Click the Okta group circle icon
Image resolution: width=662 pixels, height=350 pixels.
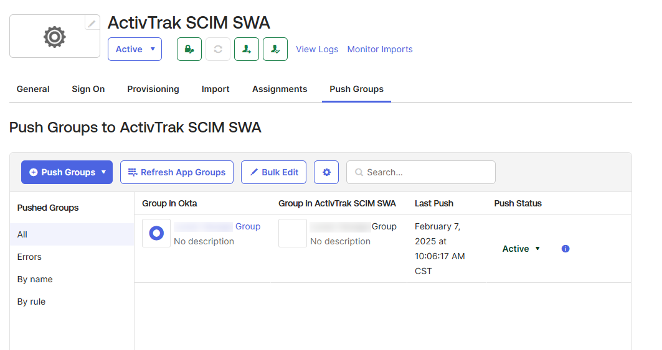pos(156,233)
